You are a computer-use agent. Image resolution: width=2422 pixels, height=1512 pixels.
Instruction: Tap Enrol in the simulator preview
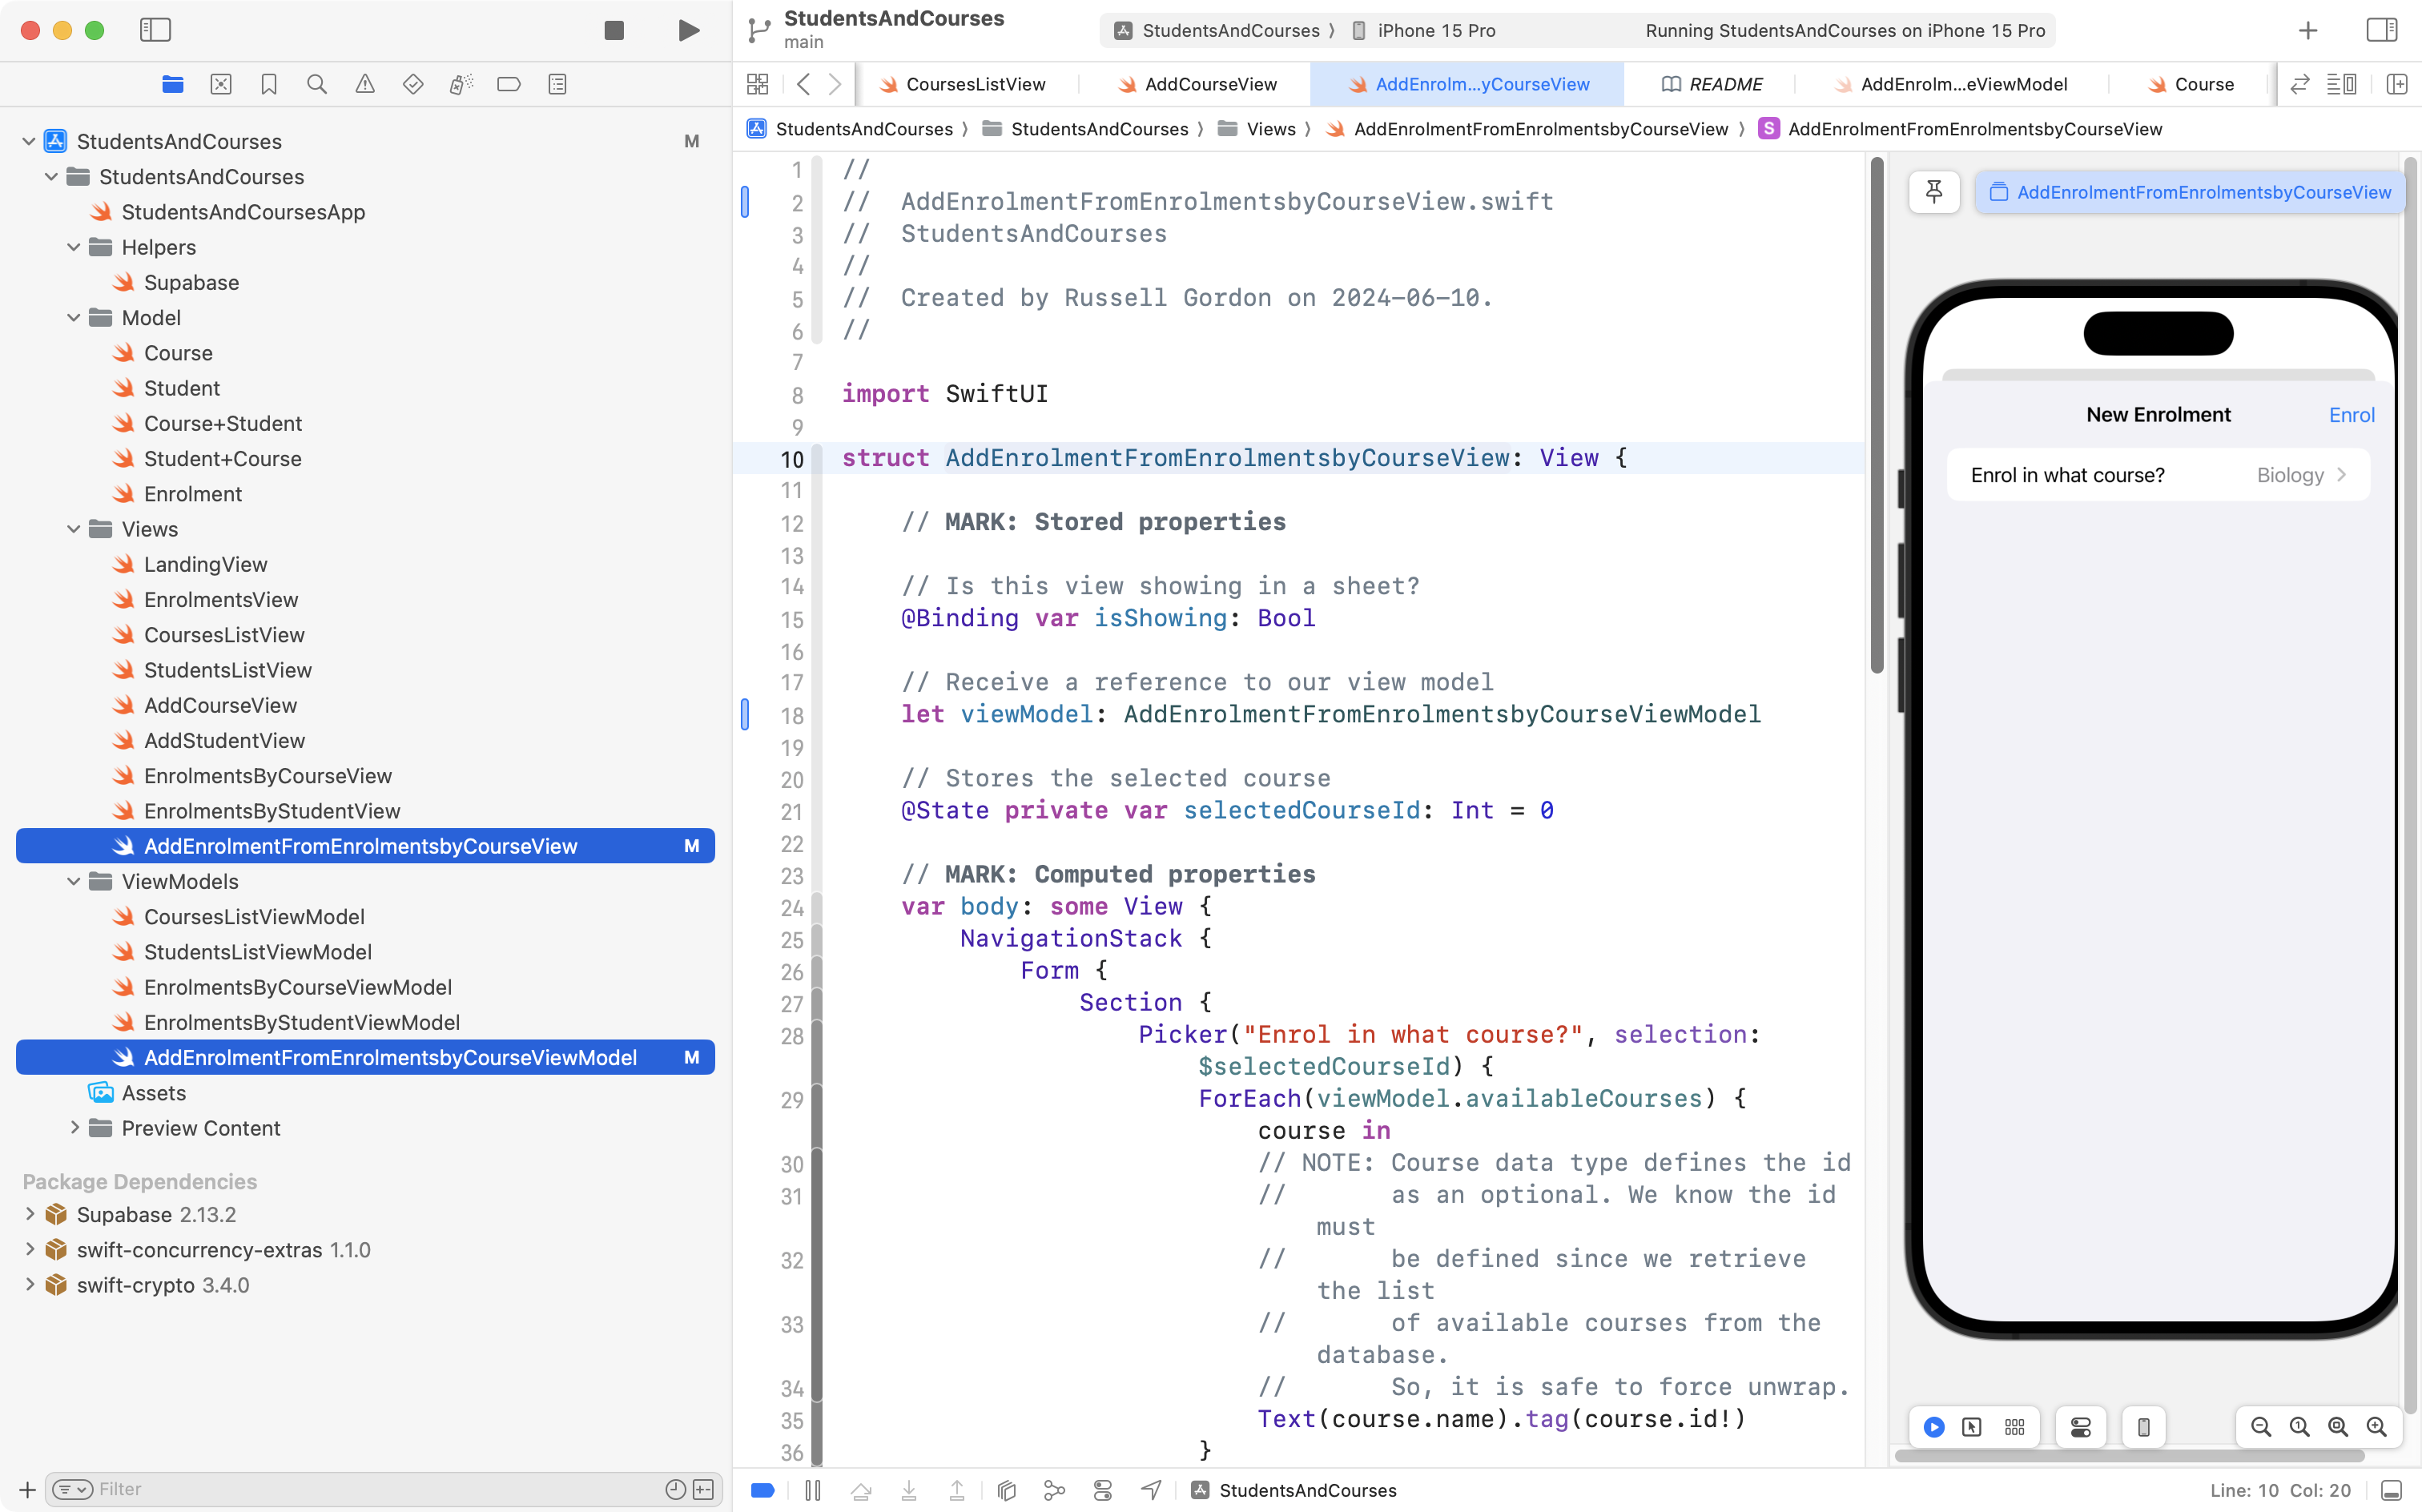click(2351, 414)
